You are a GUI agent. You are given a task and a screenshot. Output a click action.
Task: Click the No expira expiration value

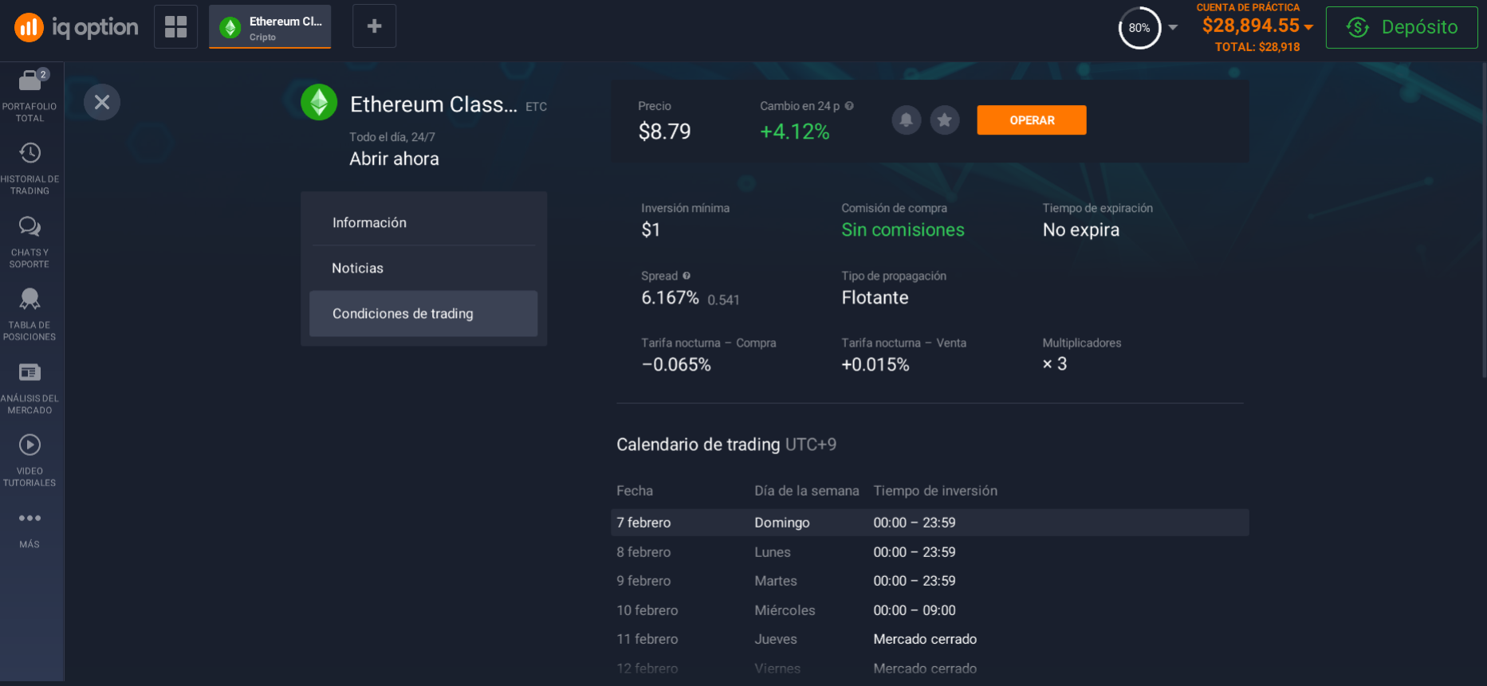tap(1081, 229)
